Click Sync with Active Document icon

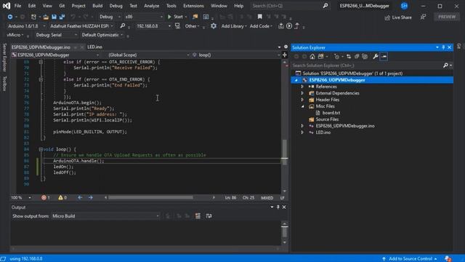click(349, 57)
